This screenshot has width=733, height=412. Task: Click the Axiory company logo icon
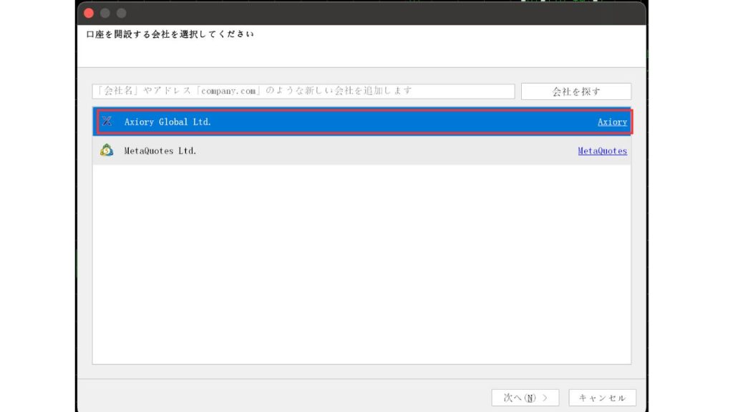click(x=107, y=122)
